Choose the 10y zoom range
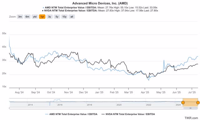Image resolution: width=200 pixels, height=120 pixels. [64, 17]
